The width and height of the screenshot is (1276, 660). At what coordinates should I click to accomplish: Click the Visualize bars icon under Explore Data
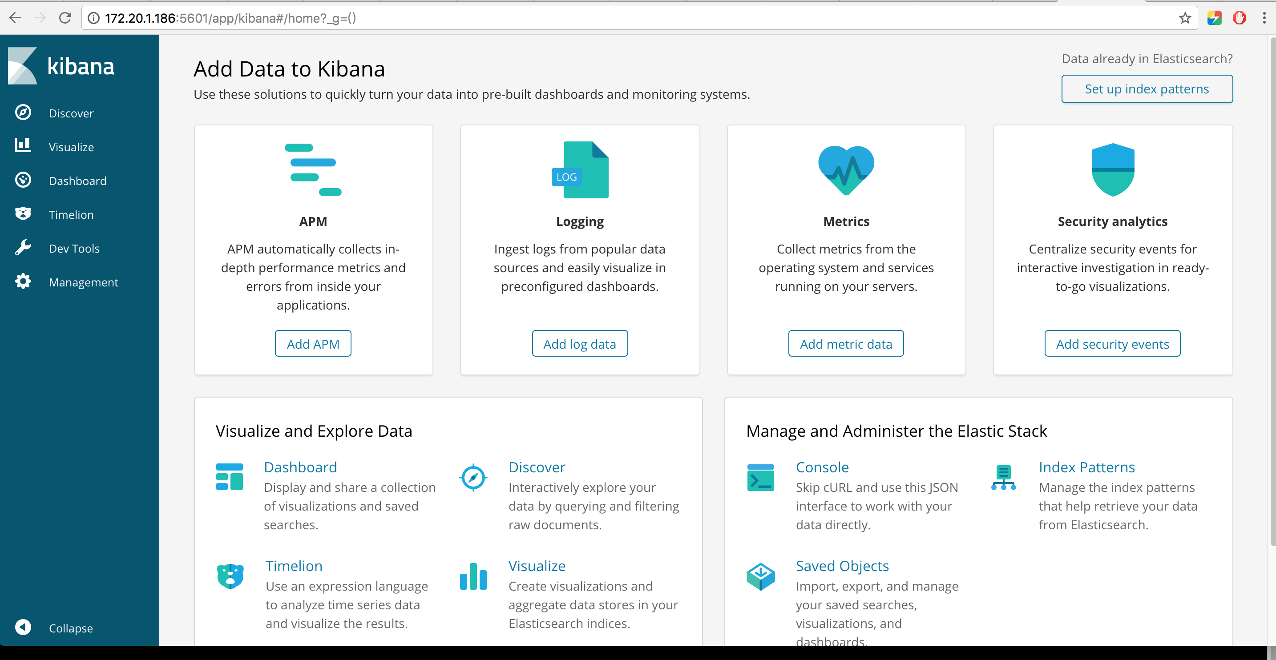pyautogui.click(x=473, y=576)
